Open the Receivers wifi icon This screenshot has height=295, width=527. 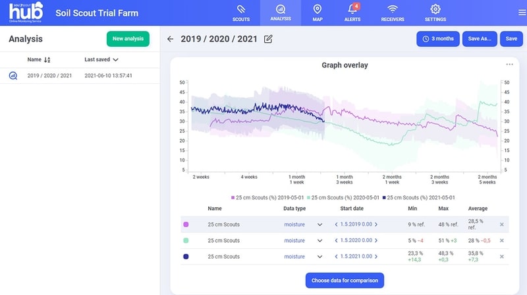pos(392,9)
